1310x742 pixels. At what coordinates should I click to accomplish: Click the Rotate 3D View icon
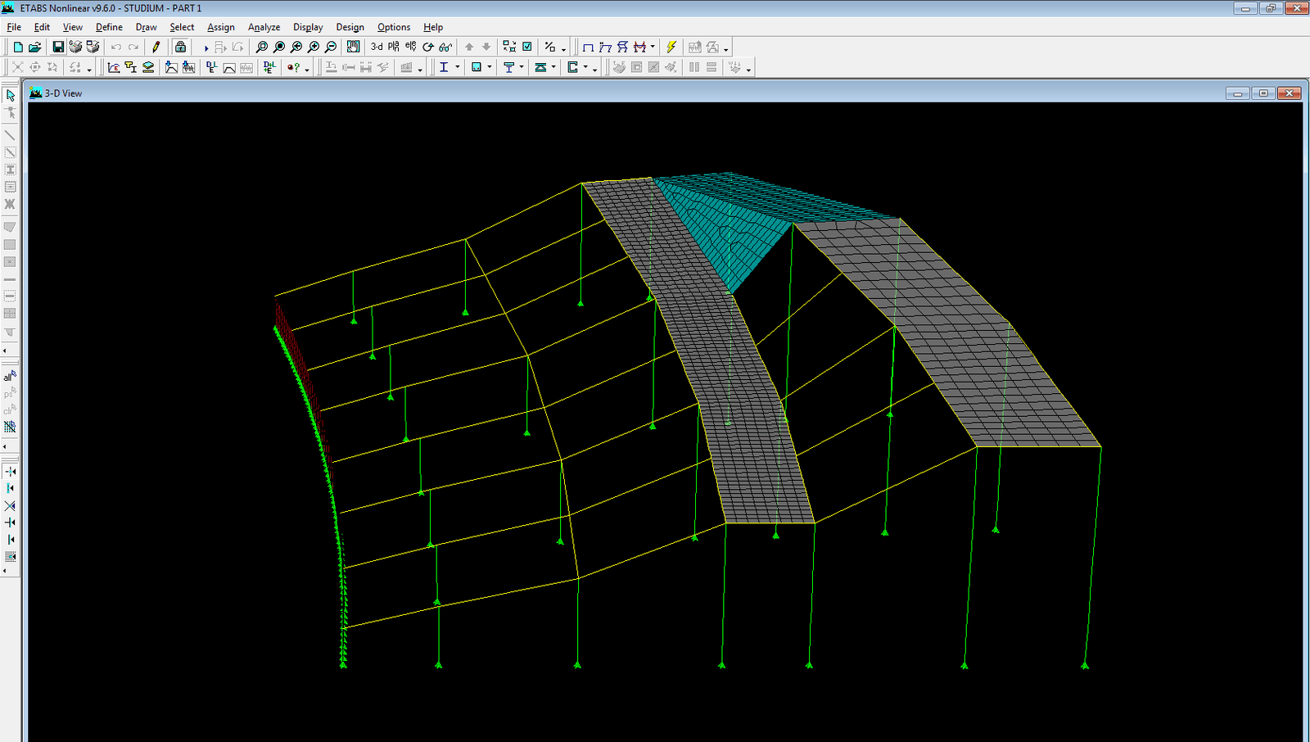point(428,48)
